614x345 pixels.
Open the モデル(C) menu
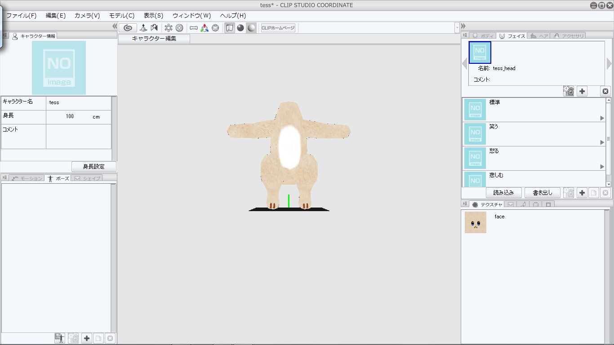122,16
